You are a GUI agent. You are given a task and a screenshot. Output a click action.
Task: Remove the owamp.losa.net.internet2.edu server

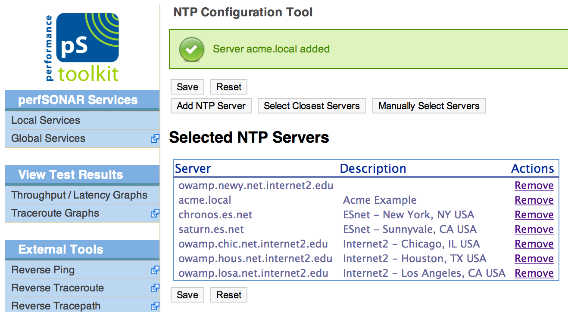534,273
